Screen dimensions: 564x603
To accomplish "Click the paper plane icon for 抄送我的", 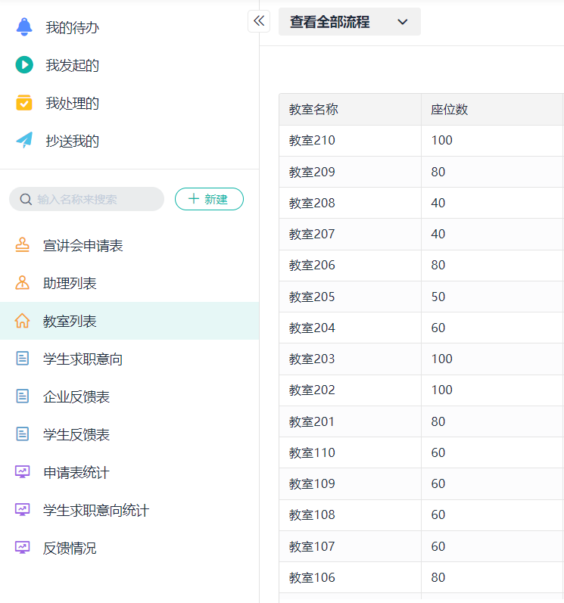I will [24, 141].
